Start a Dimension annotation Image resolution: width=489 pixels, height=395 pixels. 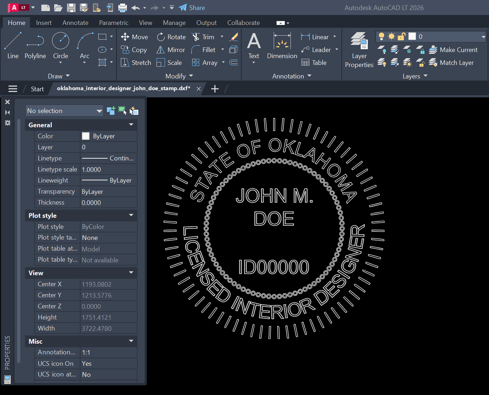click(x=282, y=45)
